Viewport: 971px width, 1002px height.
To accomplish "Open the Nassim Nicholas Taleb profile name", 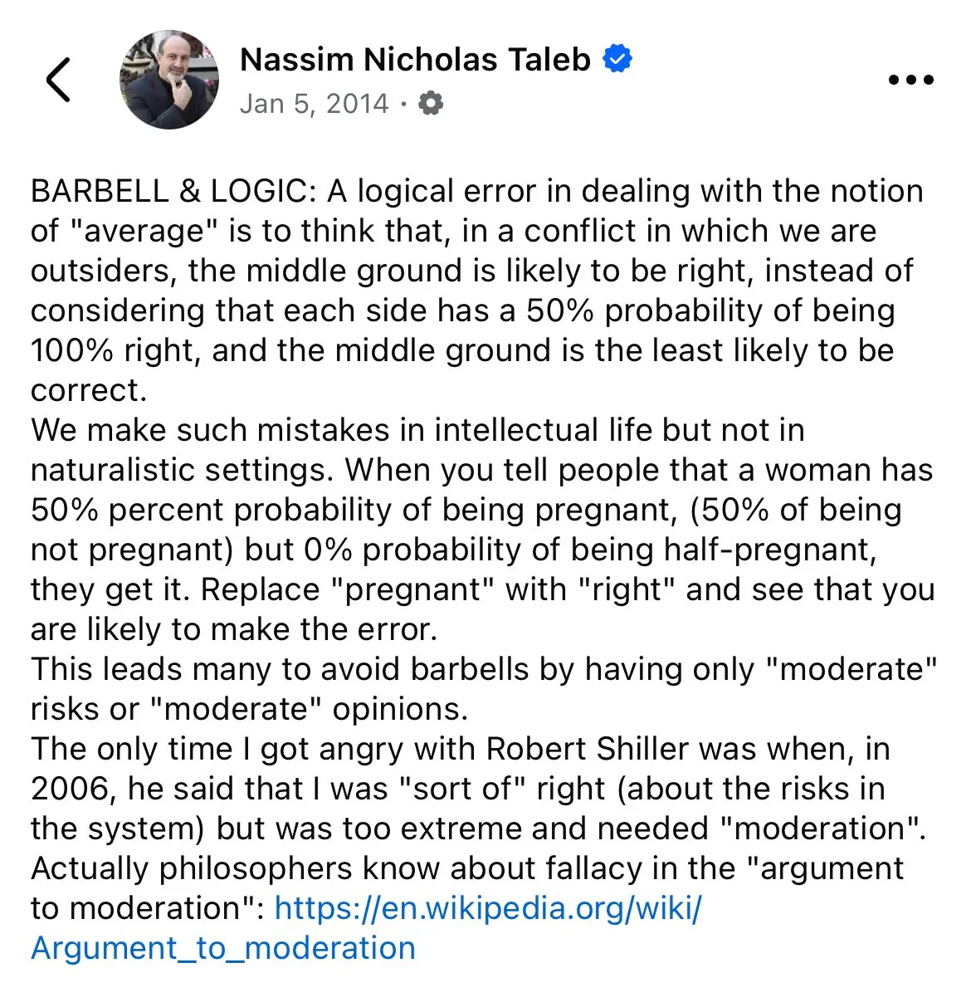I will 414,60.
